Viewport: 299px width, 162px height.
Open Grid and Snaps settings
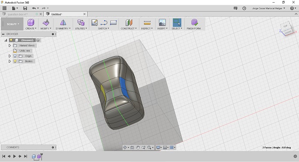(165, 148)
